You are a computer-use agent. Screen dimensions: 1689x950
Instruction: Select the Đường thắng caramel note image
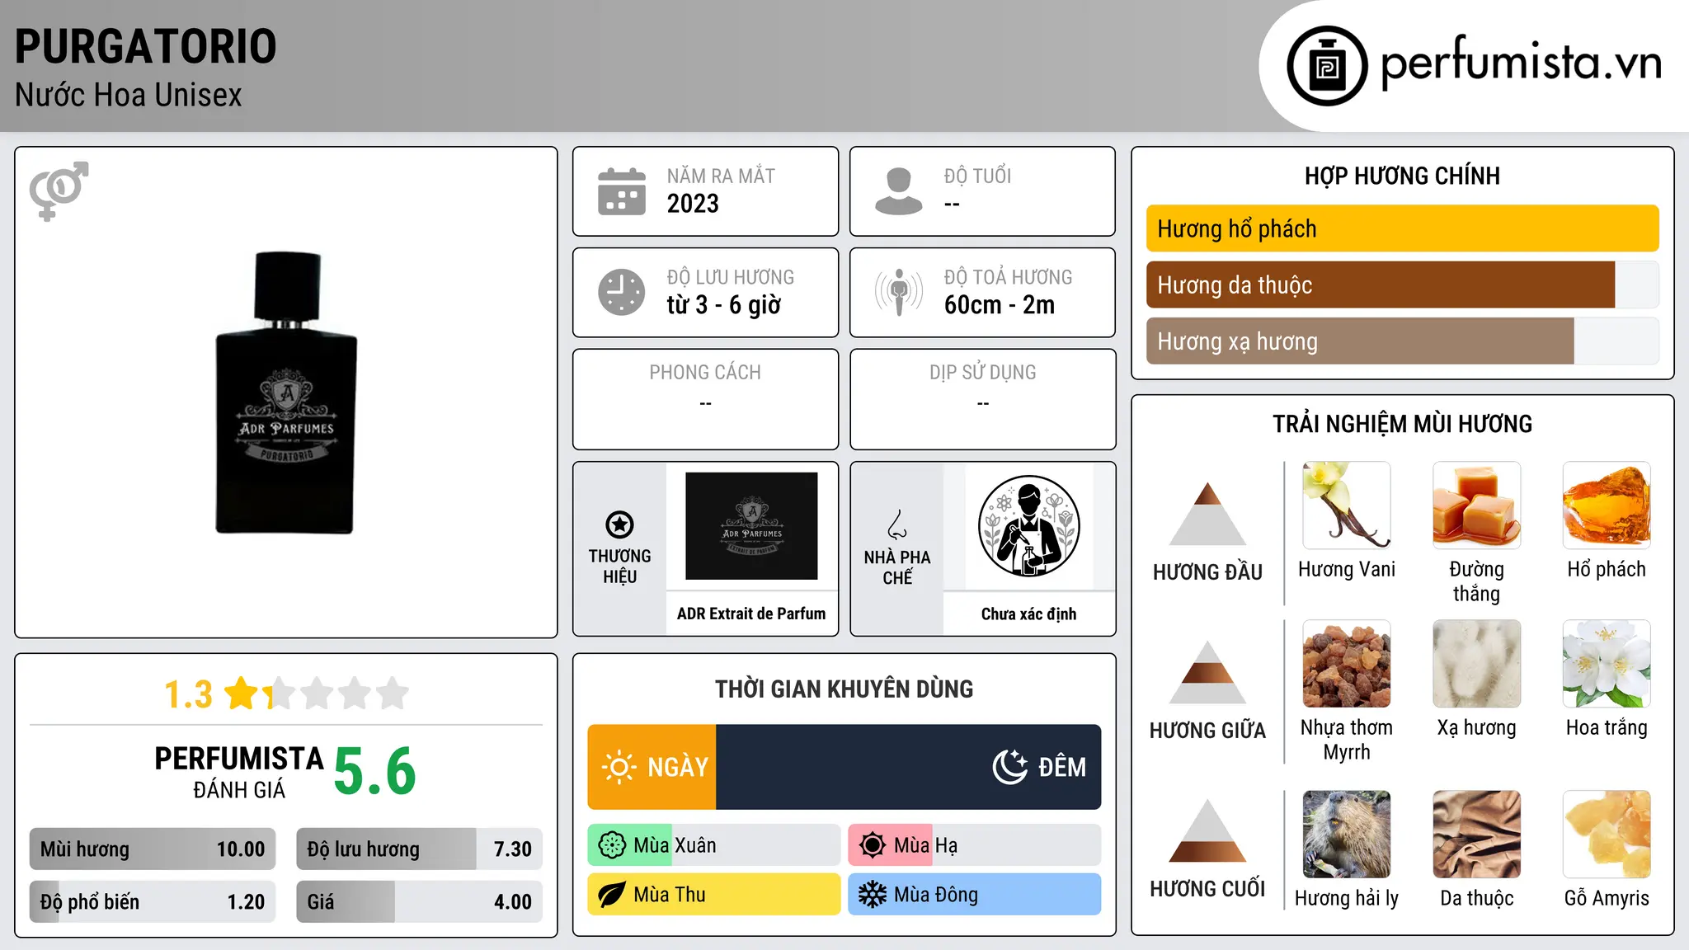pos(1476,505)
